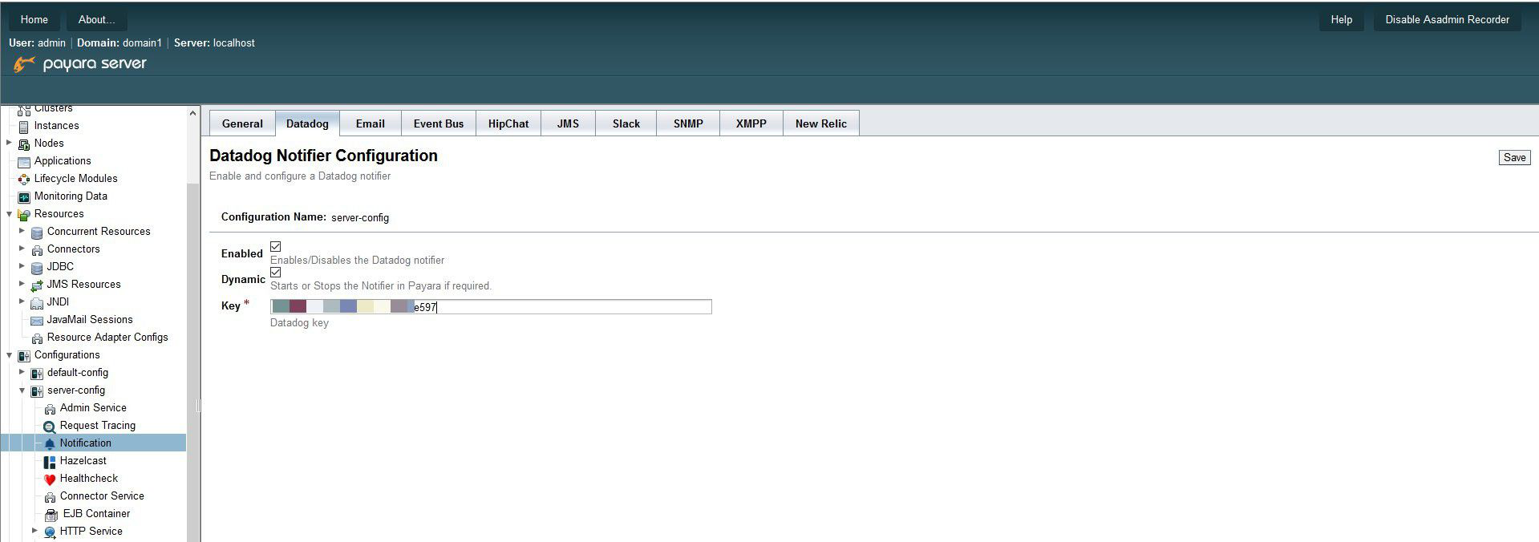Viewport: 1539px width, 542px height.
Task: Open the New Relic tab
Action: [820, 123]
